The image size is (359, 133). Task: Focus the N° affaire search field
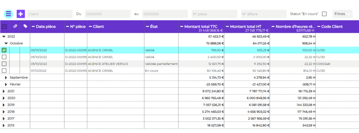coord(264,14)
